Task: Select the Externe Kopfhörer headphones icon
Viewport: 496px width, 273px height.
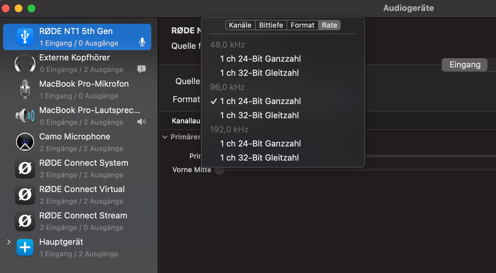Action: tap(25, 63)
